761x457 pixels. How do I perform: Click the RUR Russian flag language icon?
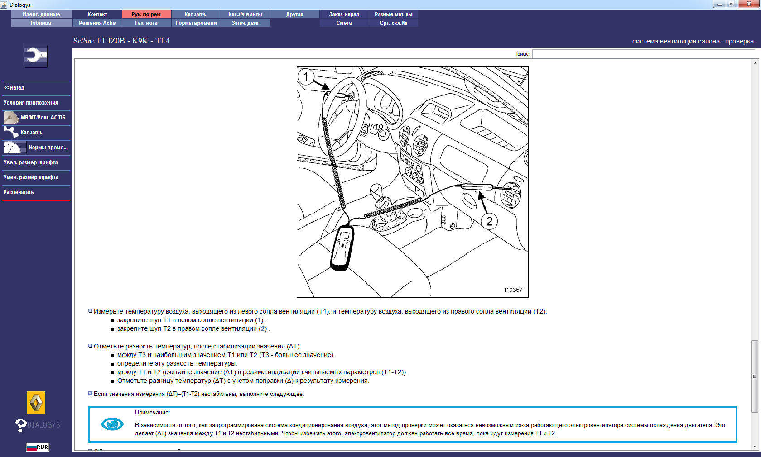click(37, 447)
